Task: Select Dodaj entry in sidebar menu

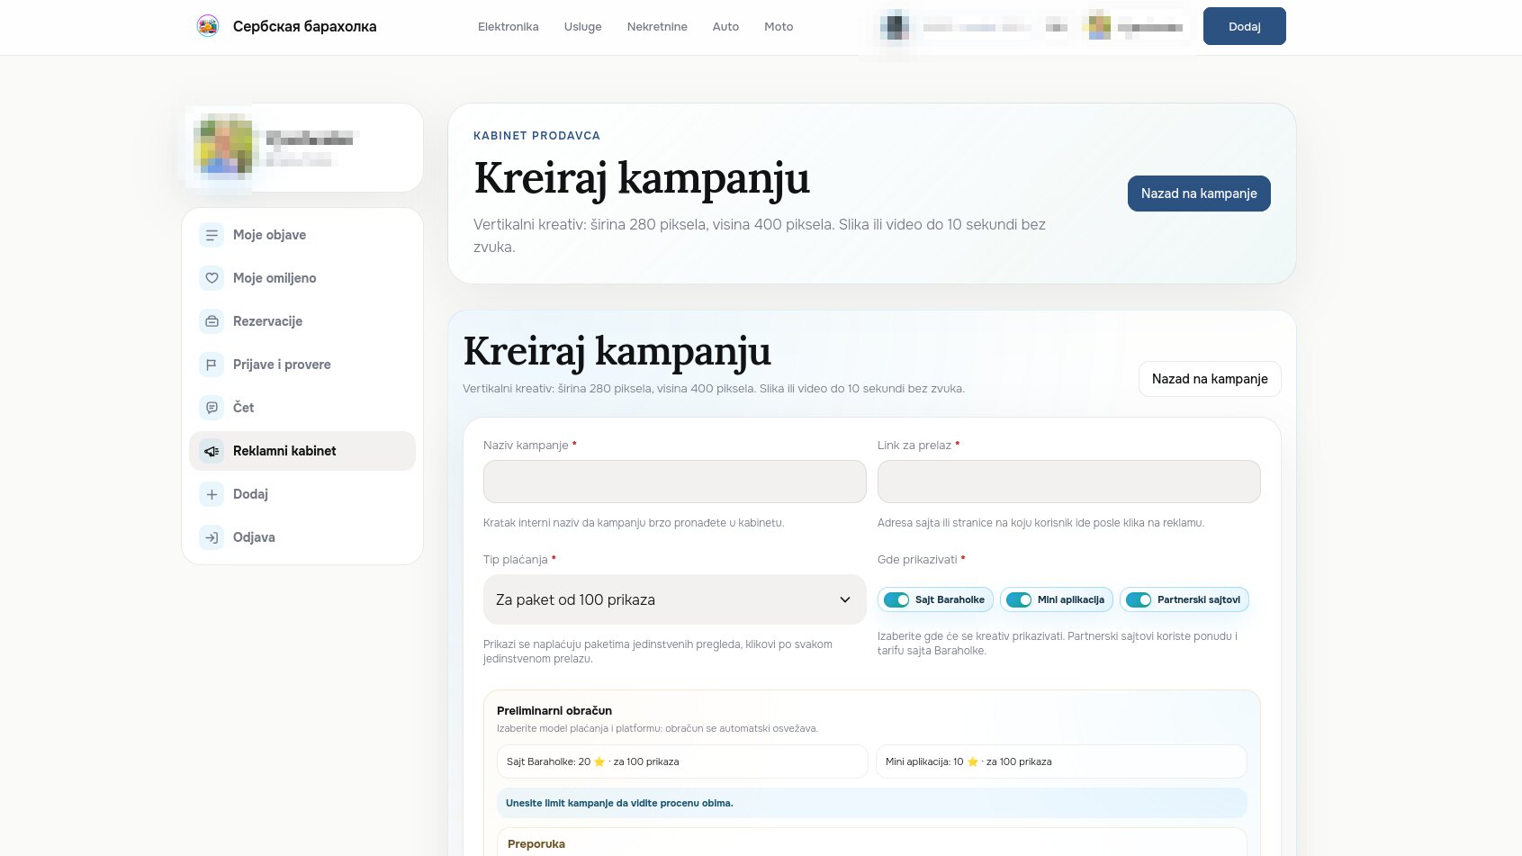Action: coord(302,494)
